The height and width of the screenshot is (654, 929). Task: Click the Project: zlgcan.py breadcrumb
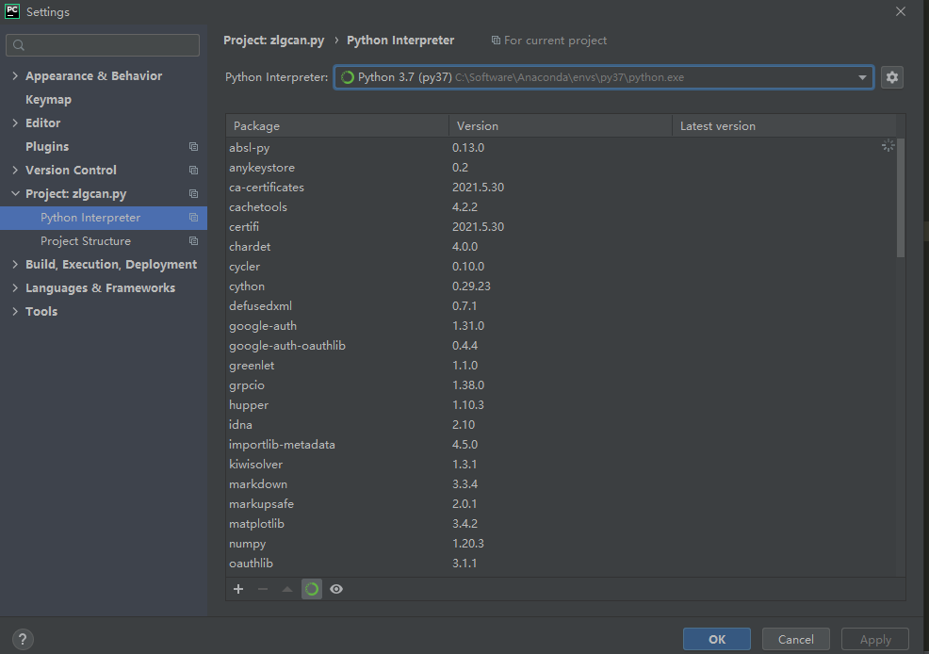274,41
